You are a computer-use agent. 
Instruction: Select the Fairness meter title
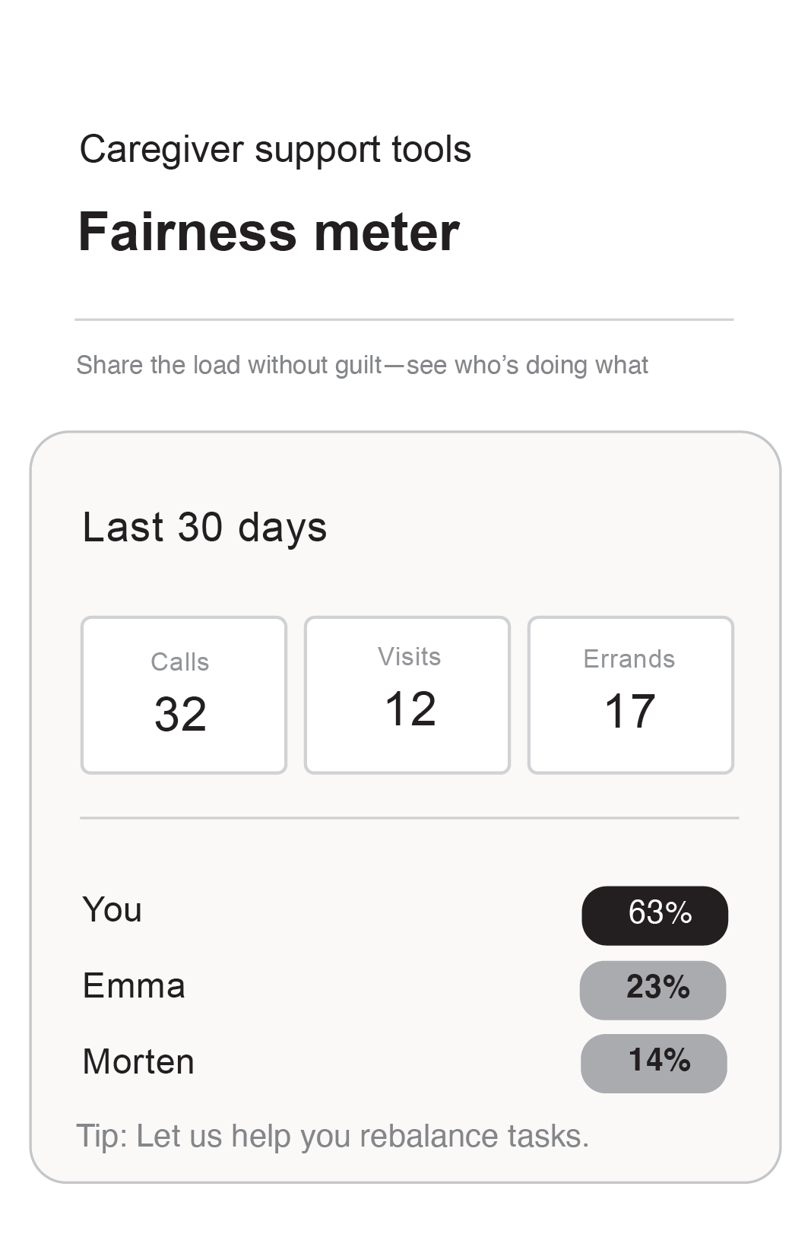(x=268, y=232)
